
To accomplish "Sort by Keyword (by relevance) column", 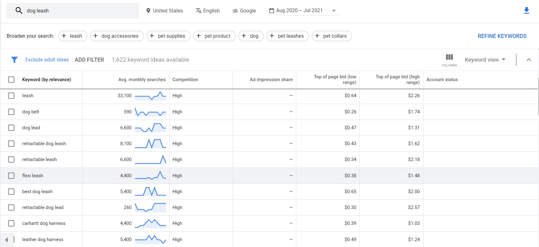I will point(46,80).
